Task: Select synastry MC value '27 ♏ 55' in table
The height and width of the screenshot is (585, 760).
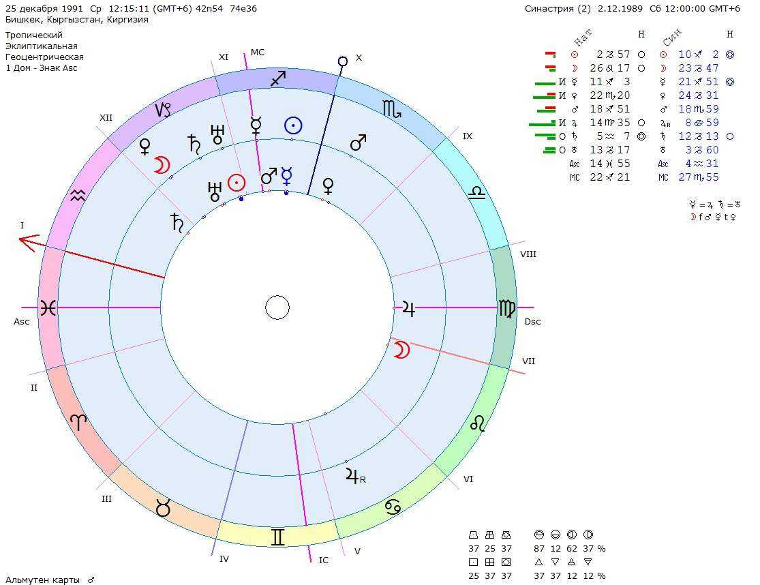Action: coord(699,177)
